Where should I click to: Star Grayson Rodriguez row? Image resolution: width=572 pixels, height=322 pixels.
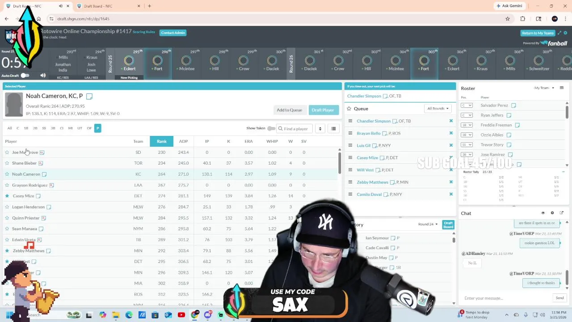click(7, 185)
